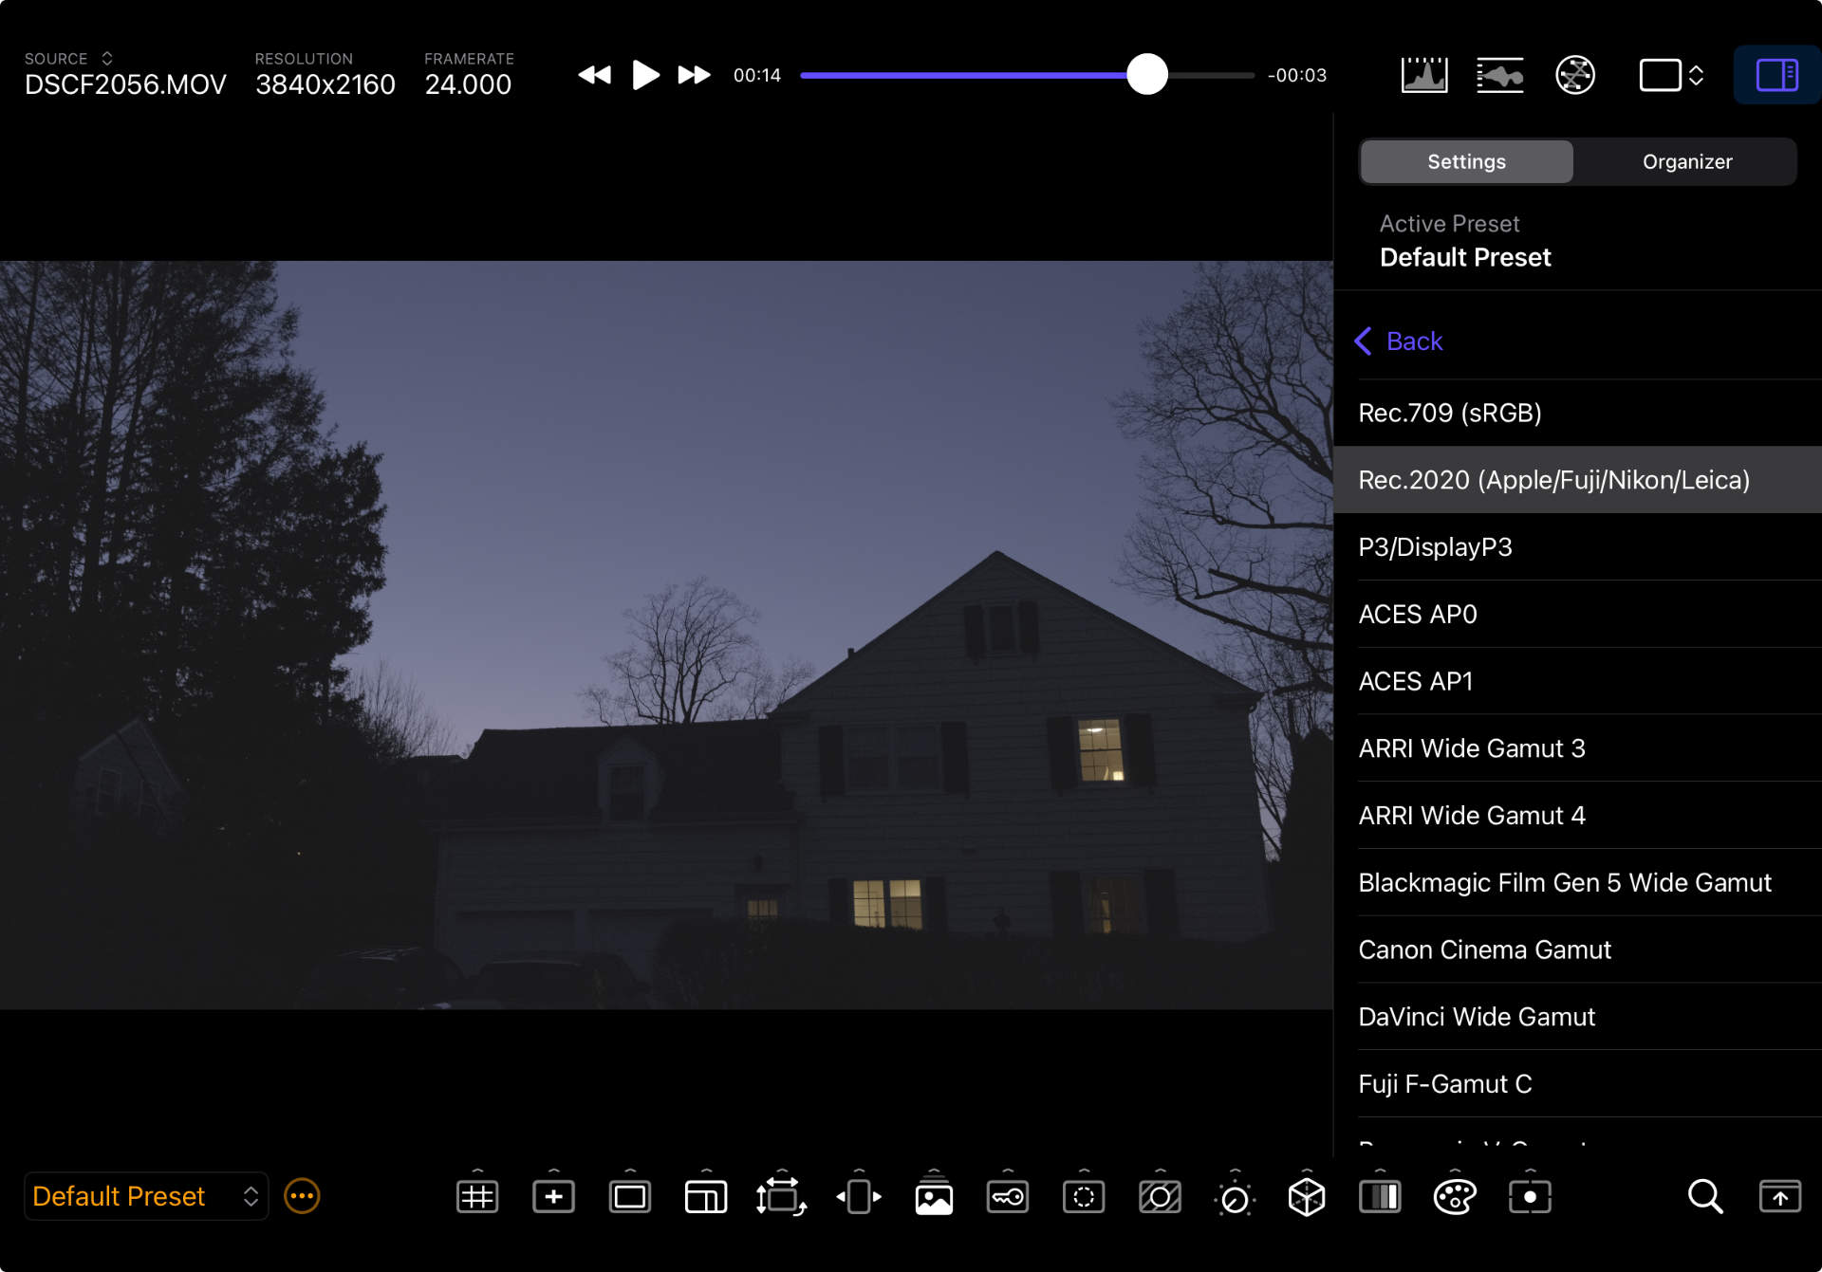The height and width of the screenshot is (1272, 1822).
Task: Open the Default Preset dropdown
Action: [145, 1196]
